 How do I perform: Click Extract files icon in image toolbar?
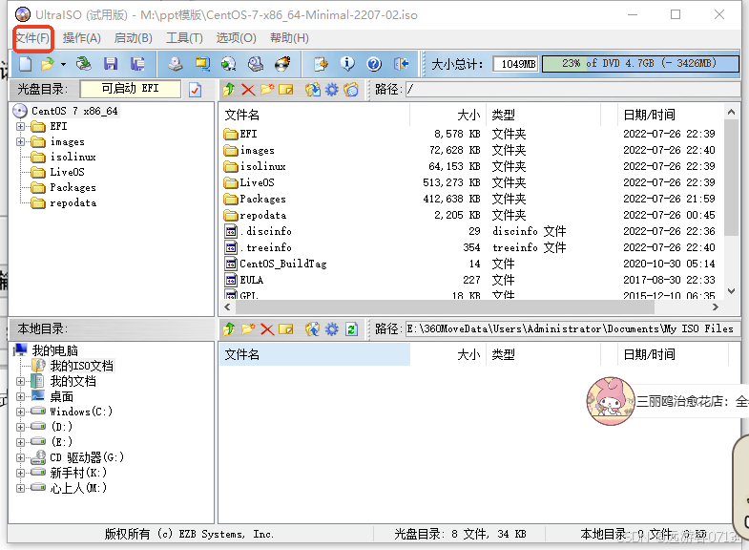313,90
